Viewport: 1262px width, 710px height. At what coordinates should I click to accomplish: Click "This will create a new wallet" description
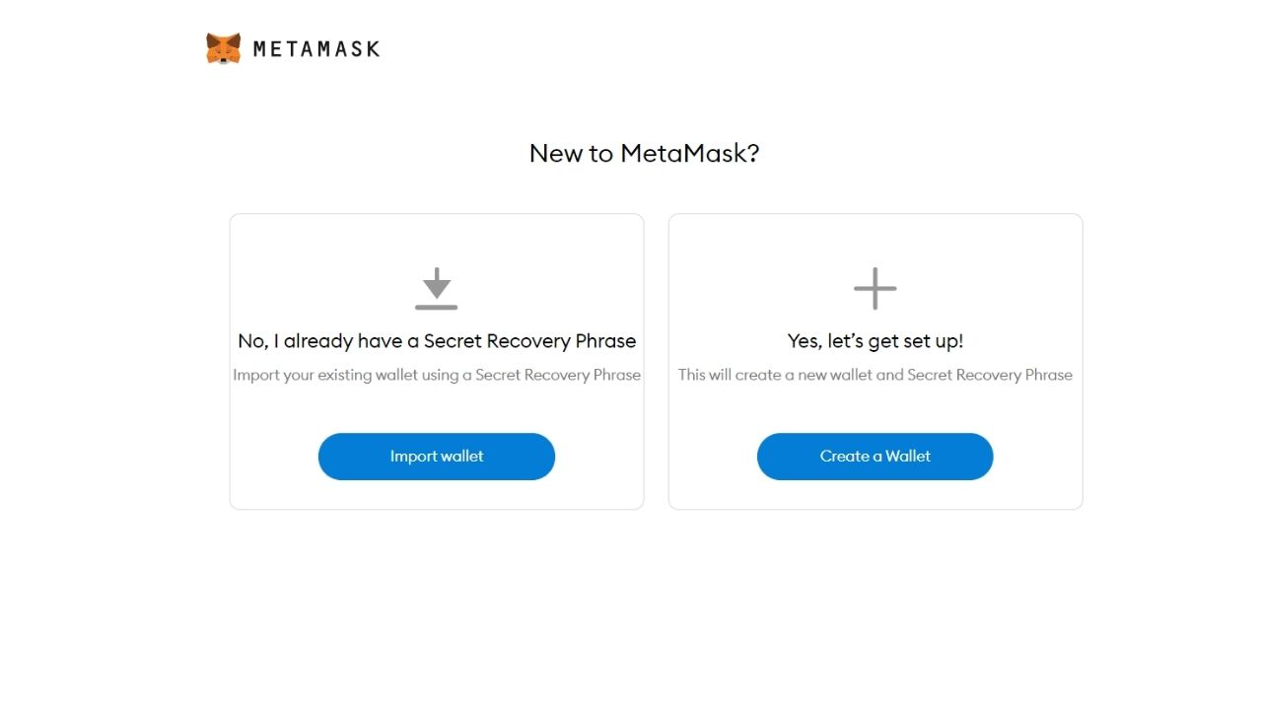coord(875,375)
